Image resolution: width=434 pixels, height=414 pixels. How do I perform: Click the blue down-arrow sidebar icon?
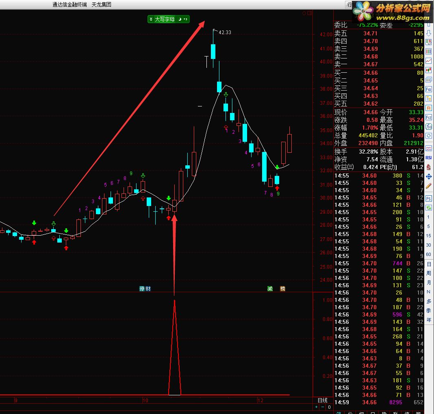[x=428, y=33]
